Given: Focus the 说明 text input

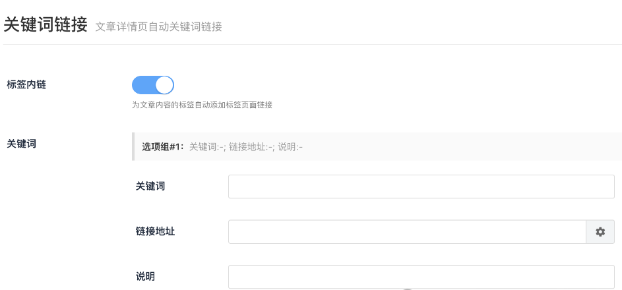Looking at the screenshot, I should point(421,277).
